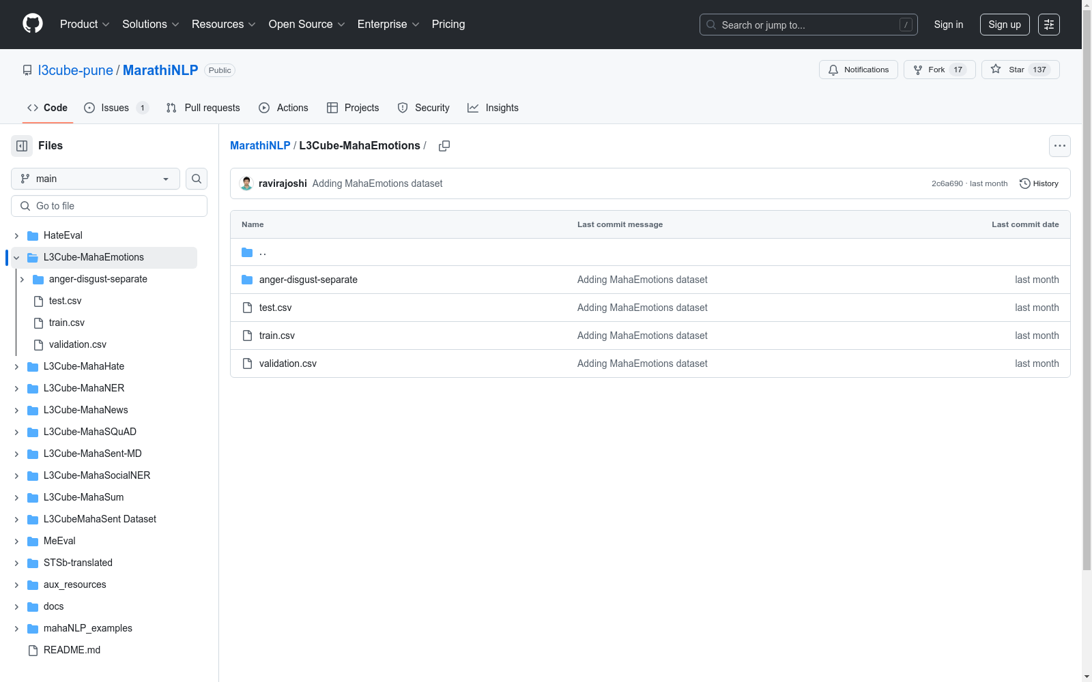Open the Product dropdown menu
Viewport: 1092px width, 682px height.
click(85, 25)
